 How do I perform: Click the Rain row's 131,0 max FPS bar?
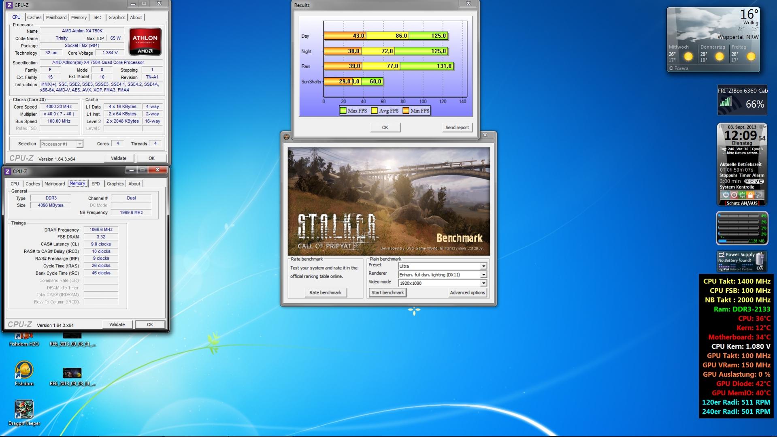point(427,66)
